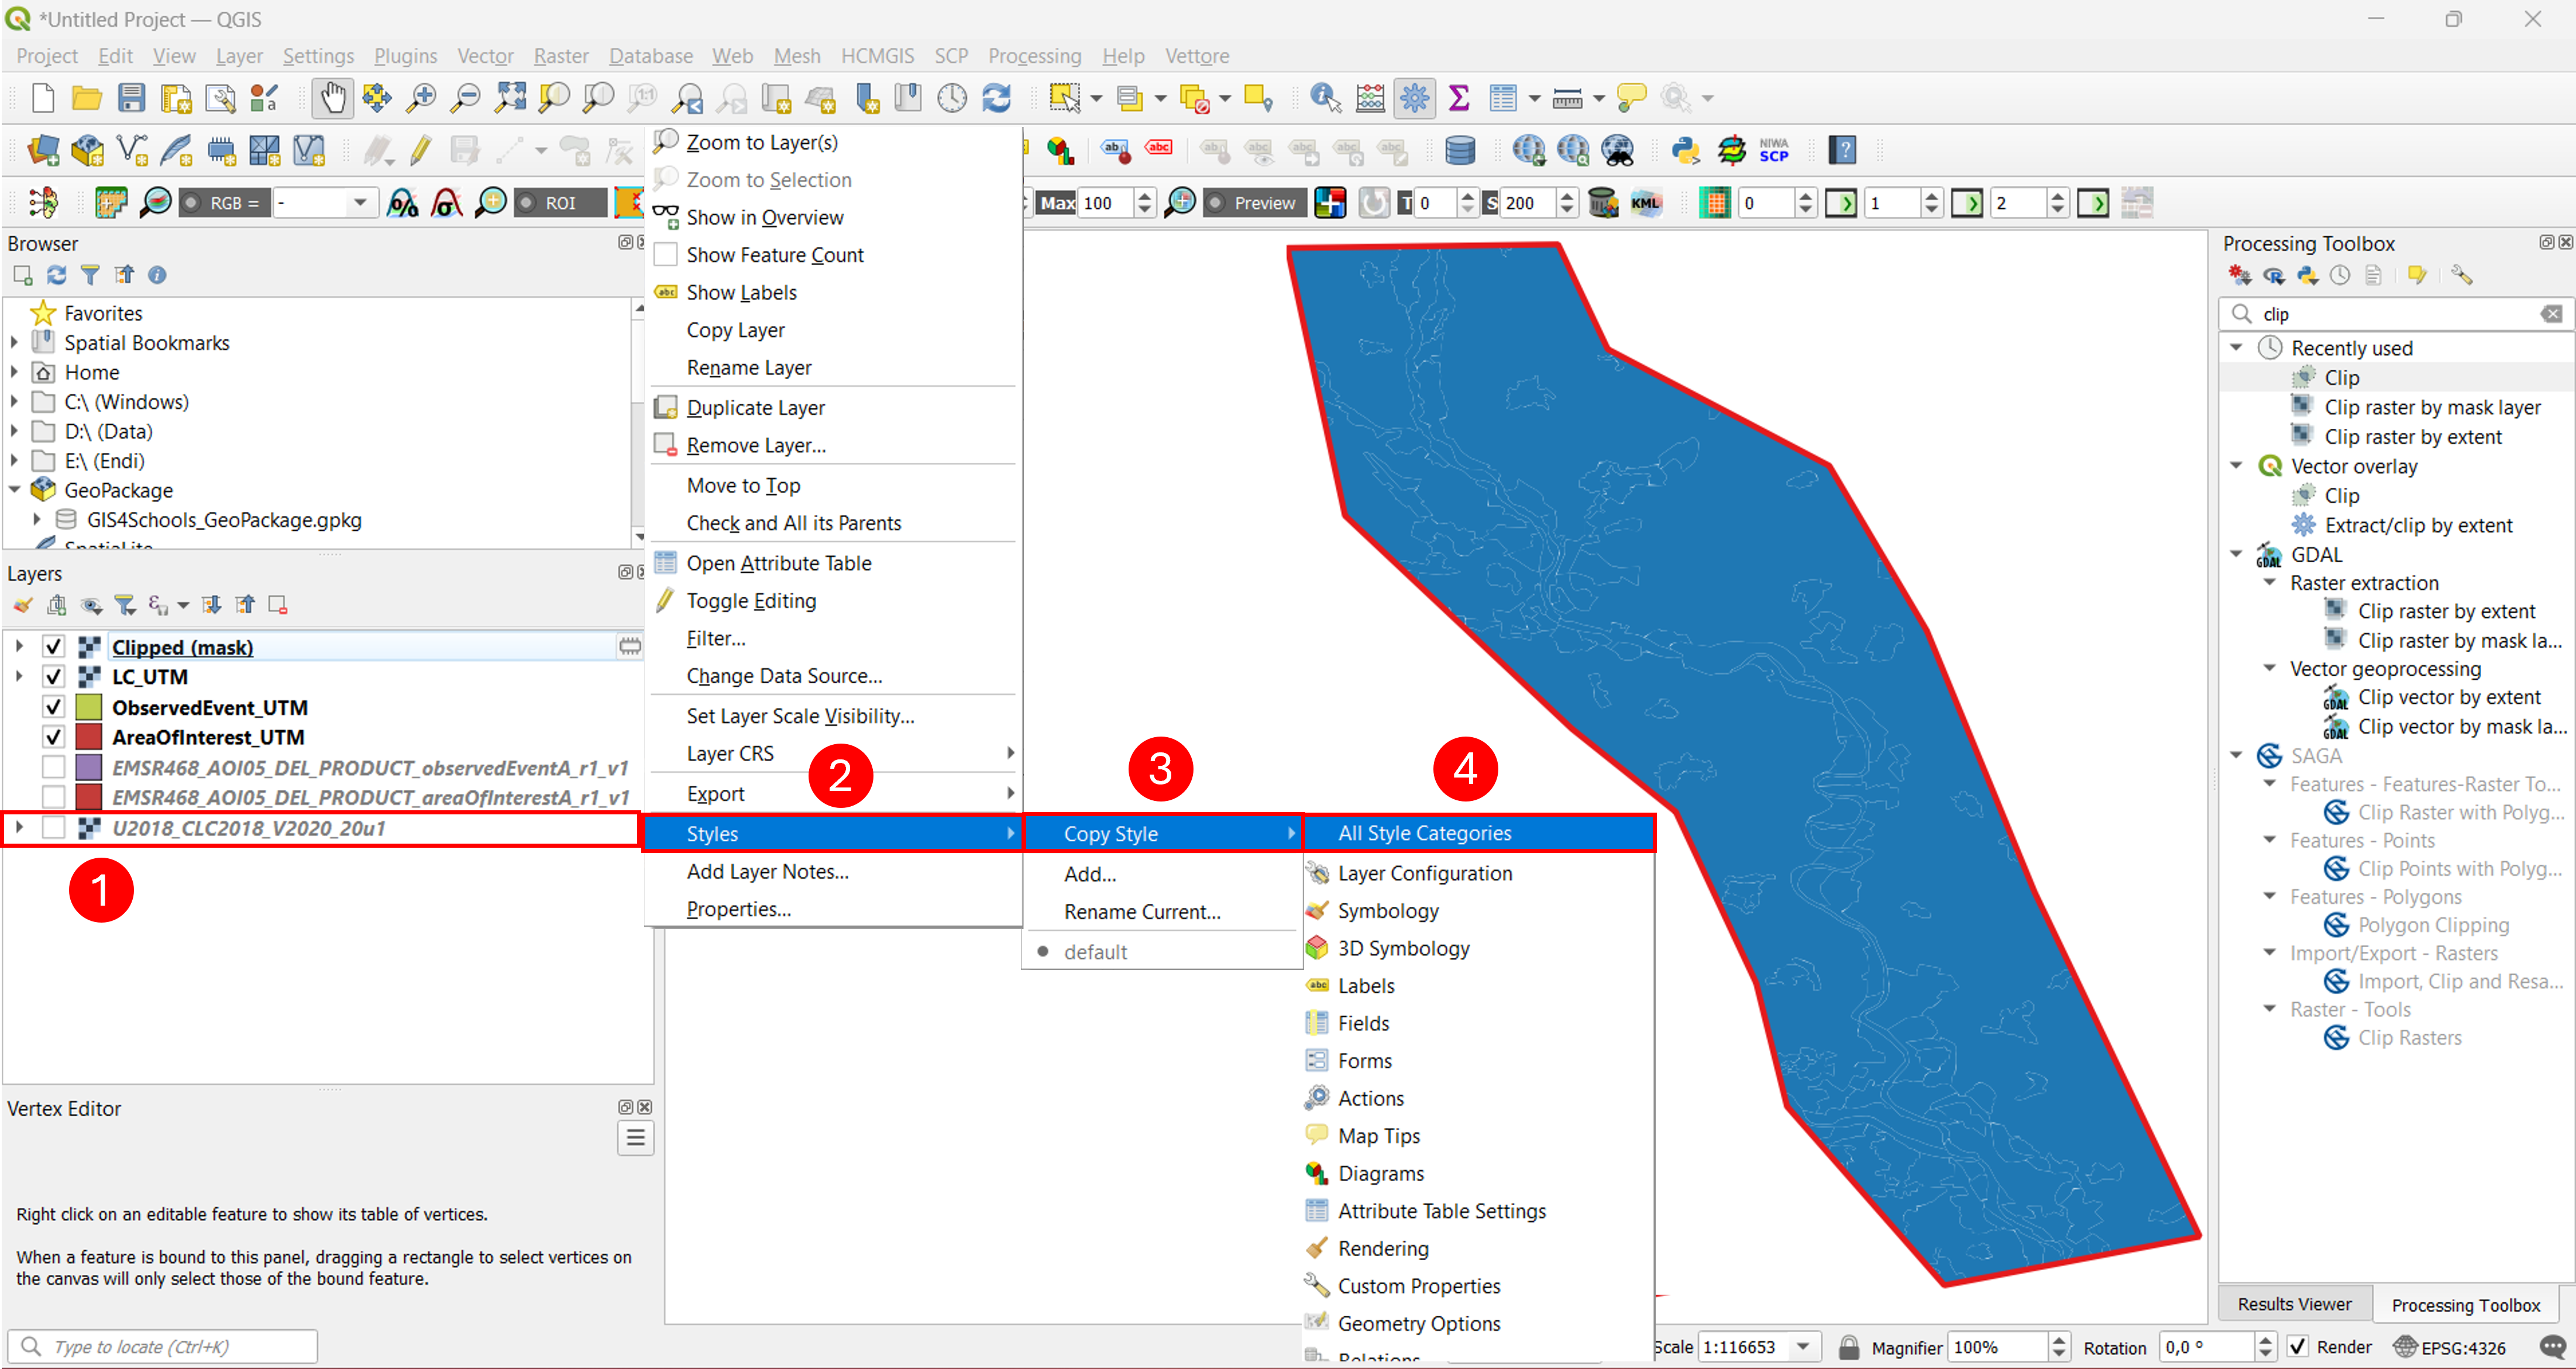Collapse the GDAL toolbox group
The image size is (2576, 1369).
tap(2237, 555)
